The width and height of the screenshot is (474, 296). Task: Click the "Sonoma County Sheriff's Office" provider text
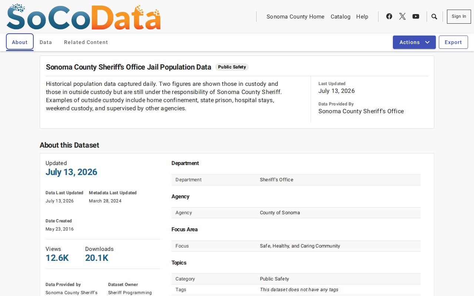361,111
